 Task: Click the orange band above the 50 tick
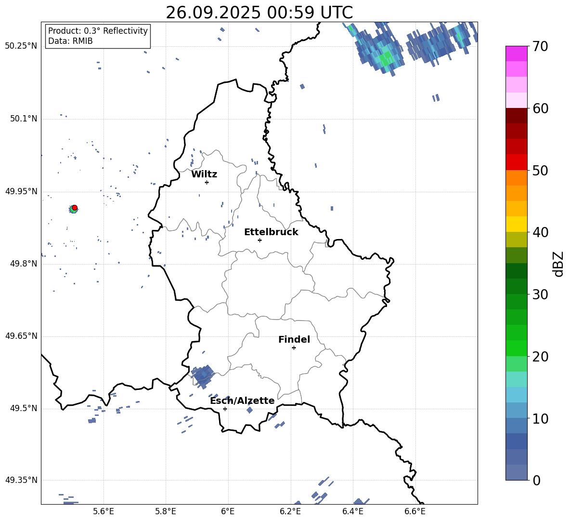(516, 178)
